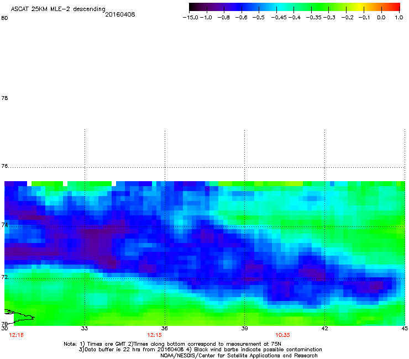Click the longitude label 42
This screenshot has height=359, width=409.
[324, 329]
